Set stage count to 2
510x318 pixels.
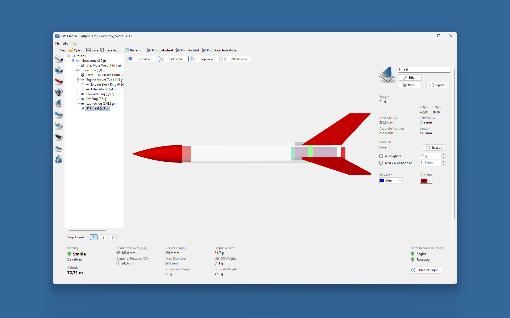103,237
